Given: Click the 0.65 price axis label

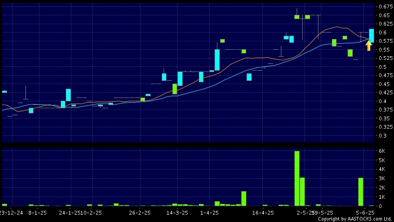Looking at the screenshot, I should pyautogui.click(x=384, y=15).
